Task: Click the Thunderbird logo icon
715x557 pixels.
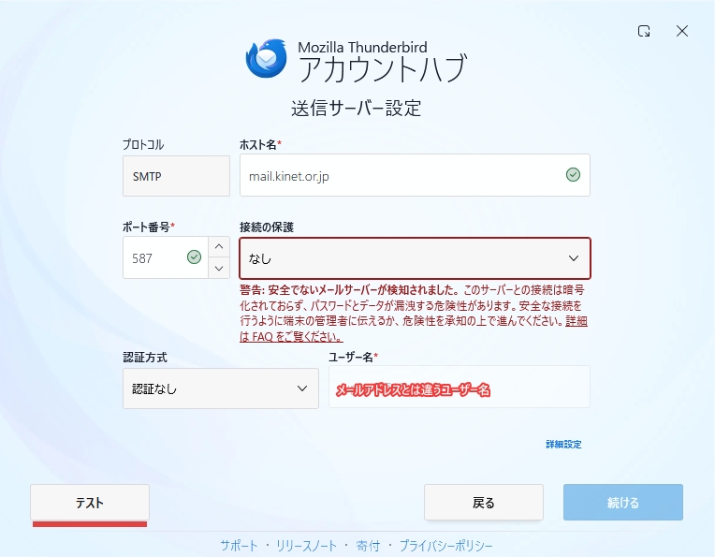Action: coord(267,59)
